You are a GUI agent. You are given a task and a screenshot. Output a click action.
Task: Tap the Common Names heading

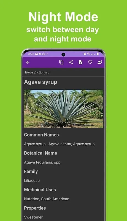click(41, 135)
